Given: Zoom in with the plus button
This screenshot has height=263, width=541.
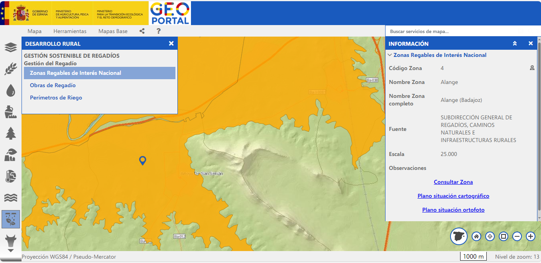Looking at the screenshot, I should click(x=531, y=236).
